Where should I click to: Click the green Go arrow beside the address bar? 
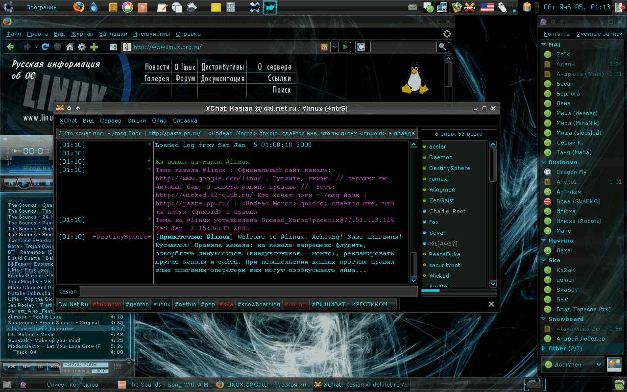click(x=346, y=47)
